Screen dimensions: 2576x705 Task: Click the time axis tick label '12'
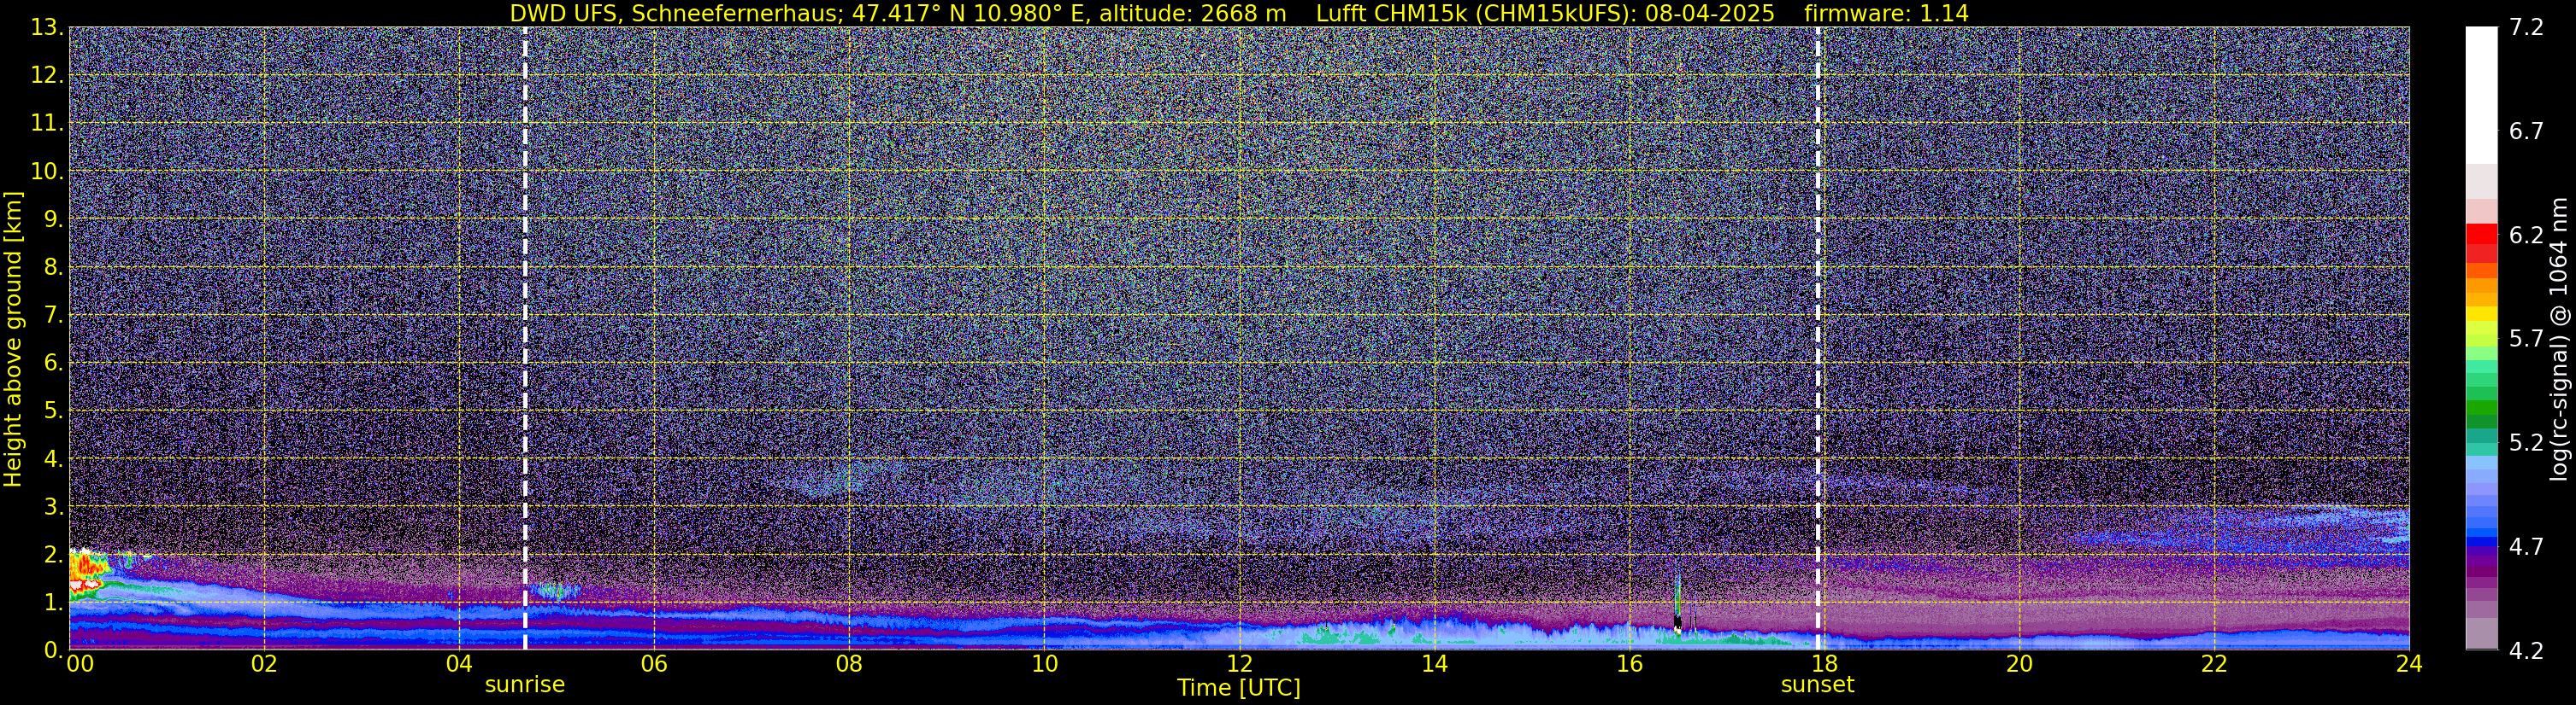[1239, 664]
